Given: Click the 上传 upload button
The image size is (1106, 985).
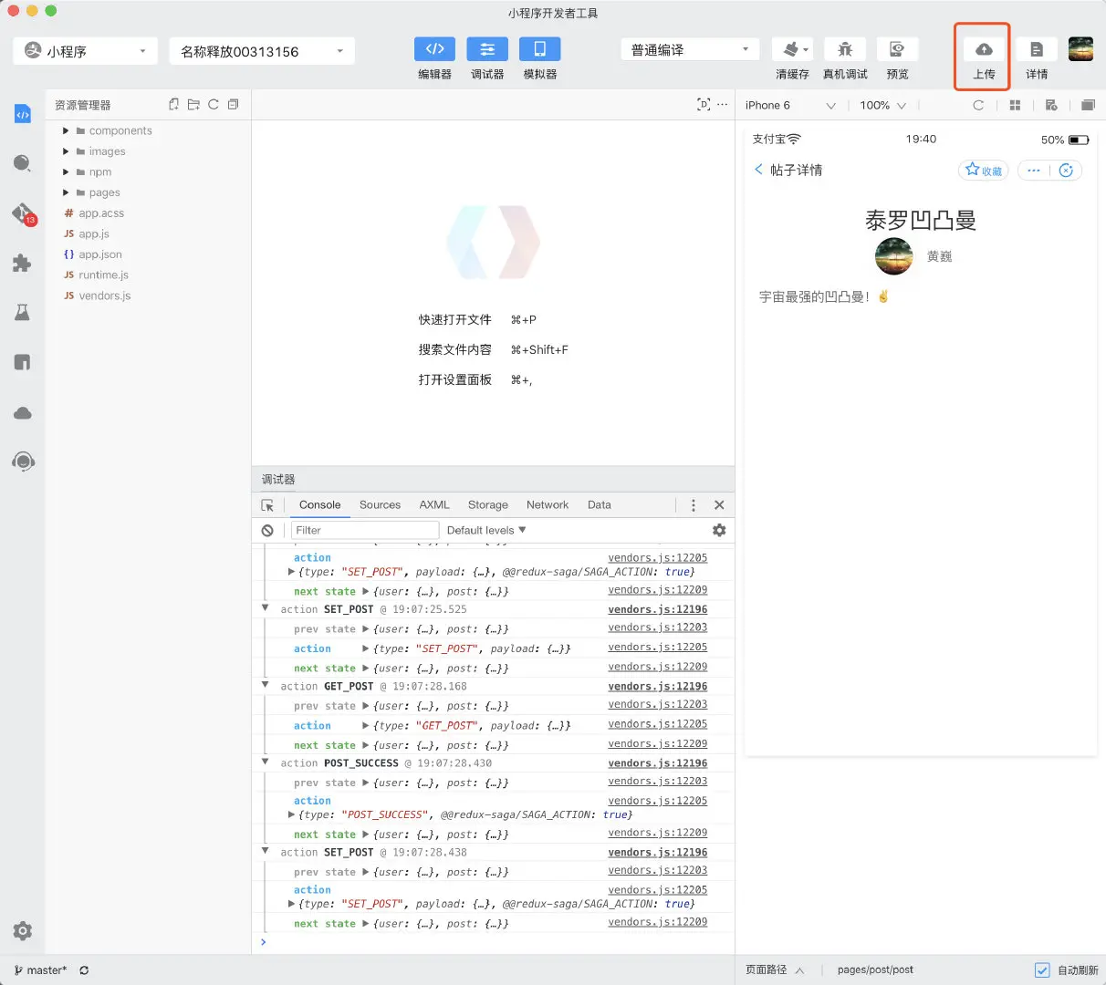Looking at the screenshot, I should coord(983,57).
